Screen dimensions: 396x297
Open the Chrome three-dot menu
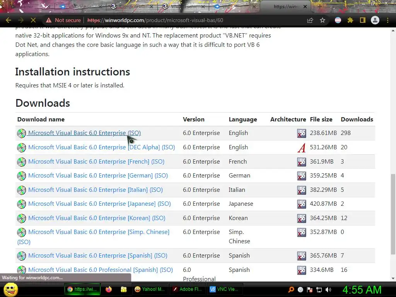(x=387, y=20)
